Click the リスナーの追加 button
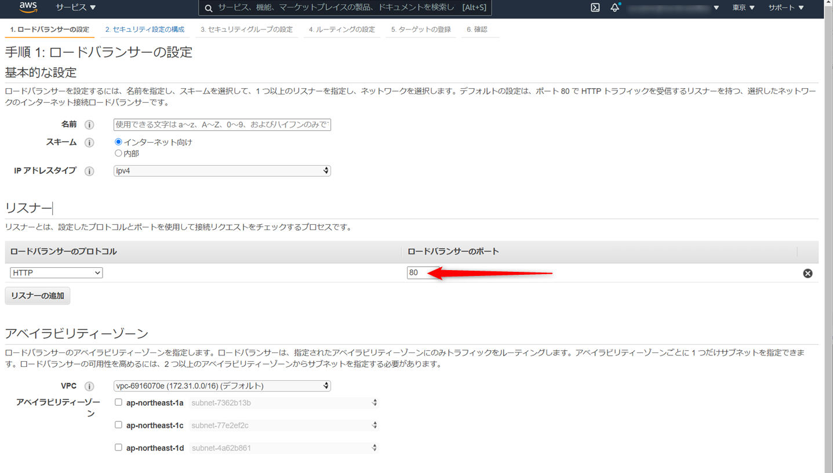This screenshot has width=833, height=473. pyautogui.click(x=37, y=296)
